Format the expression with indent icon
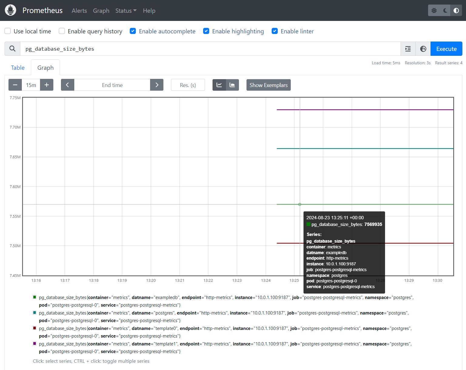The image size is (466, 370). pos(408,49)
